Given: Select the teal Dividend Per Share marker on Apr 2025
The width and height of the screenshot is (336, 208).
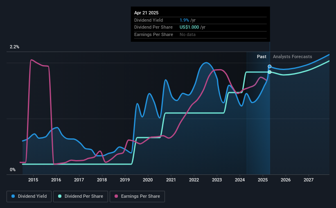Looking at the screenshot, I should [x=270, y=72].
